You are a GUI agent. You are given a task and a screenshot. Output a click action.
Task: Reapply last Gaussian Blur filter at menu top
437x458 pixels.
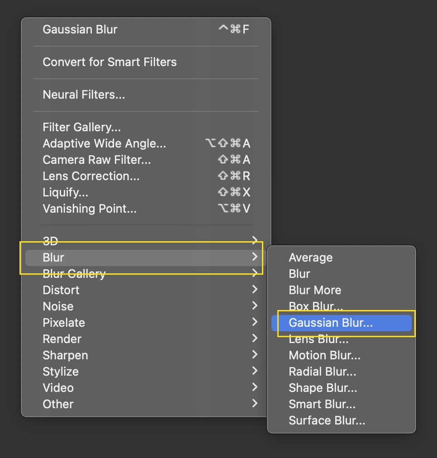coord(80,29)
